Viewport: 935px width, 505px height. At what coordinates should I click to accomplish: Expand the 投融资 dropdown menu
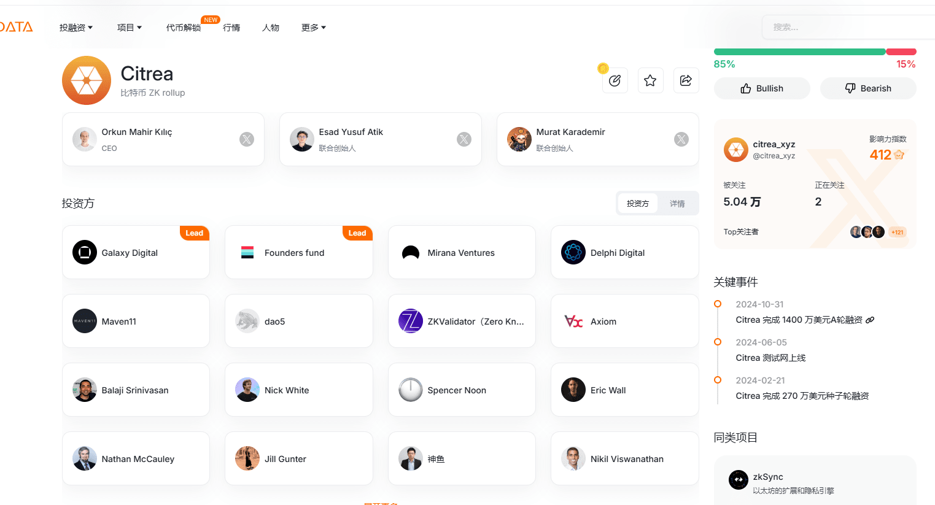(x=76, y=28)
